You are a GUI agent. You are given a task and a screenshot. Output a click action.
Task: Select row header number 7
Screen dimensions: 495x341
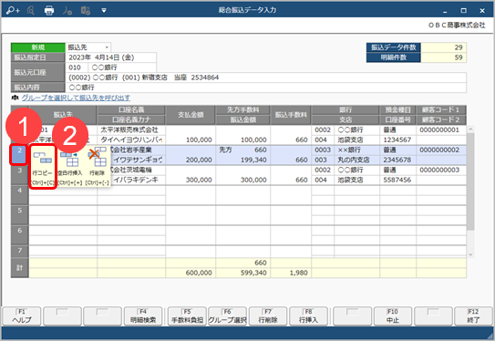(19, 251)
